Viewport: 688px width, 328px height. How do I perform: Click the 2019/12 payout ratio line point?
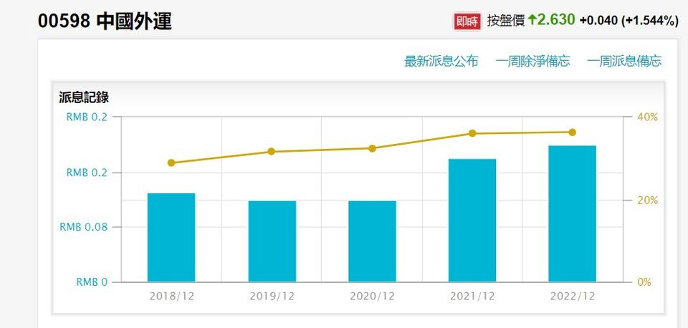(x=271, y=151)
